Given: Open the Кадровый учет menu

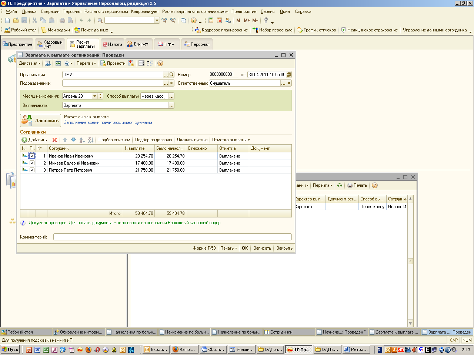Looking at the screenshot, I should (x=145, y=11).
